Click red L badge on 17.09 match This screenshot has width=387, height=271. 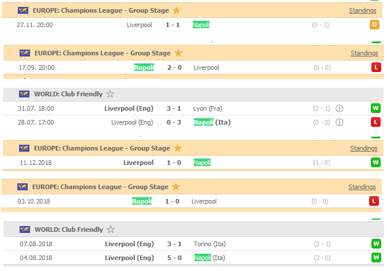[376, 67]
